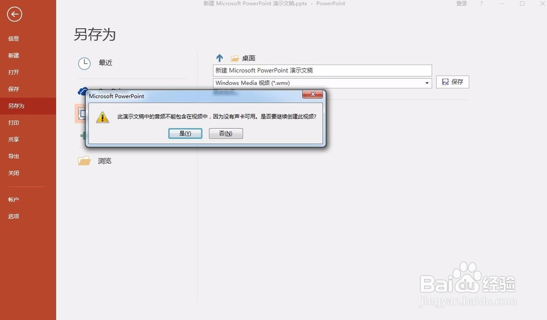The image size is (547, 320).
Task: Open the 信息 menu item
Action: point(14,39)
